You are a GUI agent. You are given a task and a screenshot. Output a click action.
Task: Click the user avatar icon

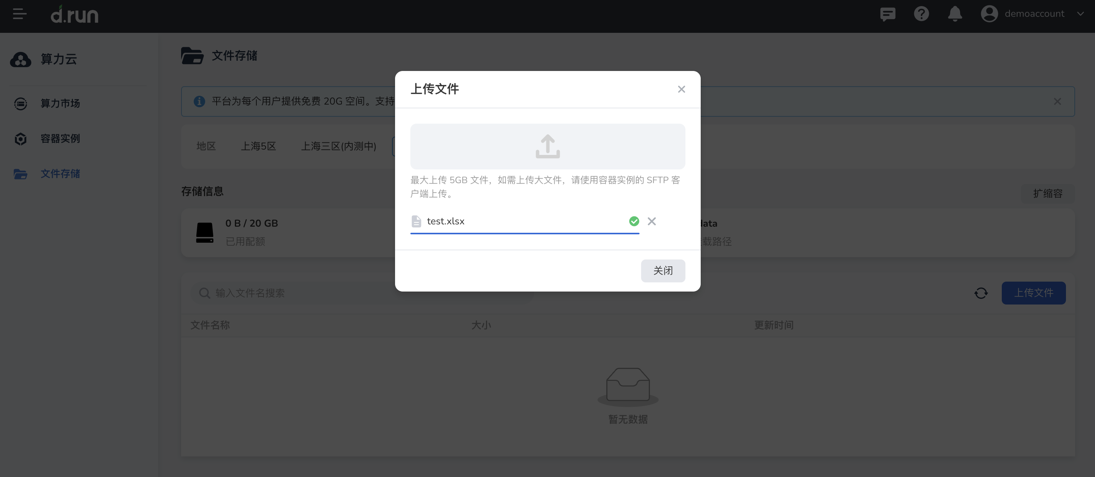tap(989, 14)
